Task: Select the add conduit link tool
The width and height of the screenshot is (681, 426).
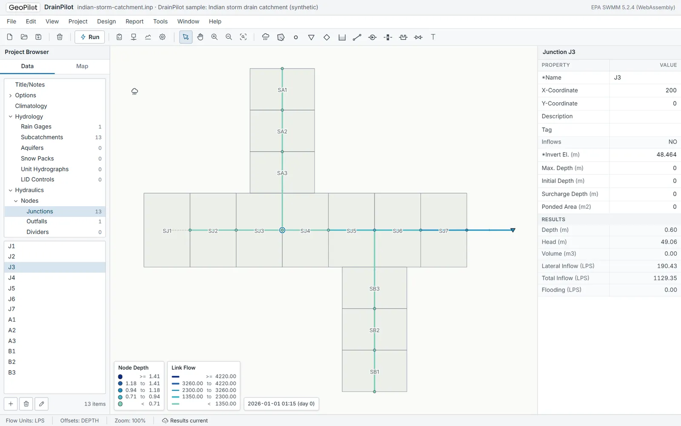Action: pos(357,37)
